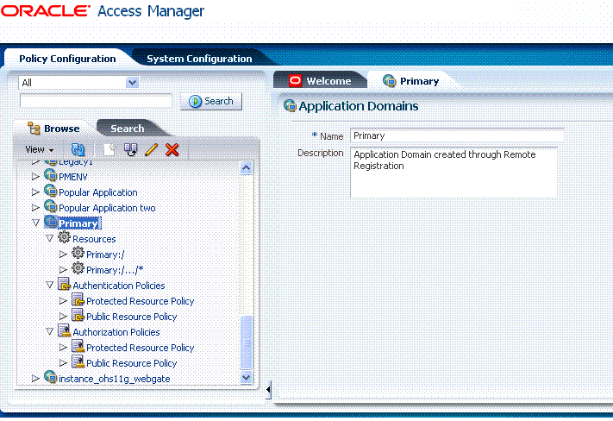Image resolution: width=613 pixels, height=421 pixels.
Task: Expand the Primary:/ resource node
Action: [x=63, y=254]
